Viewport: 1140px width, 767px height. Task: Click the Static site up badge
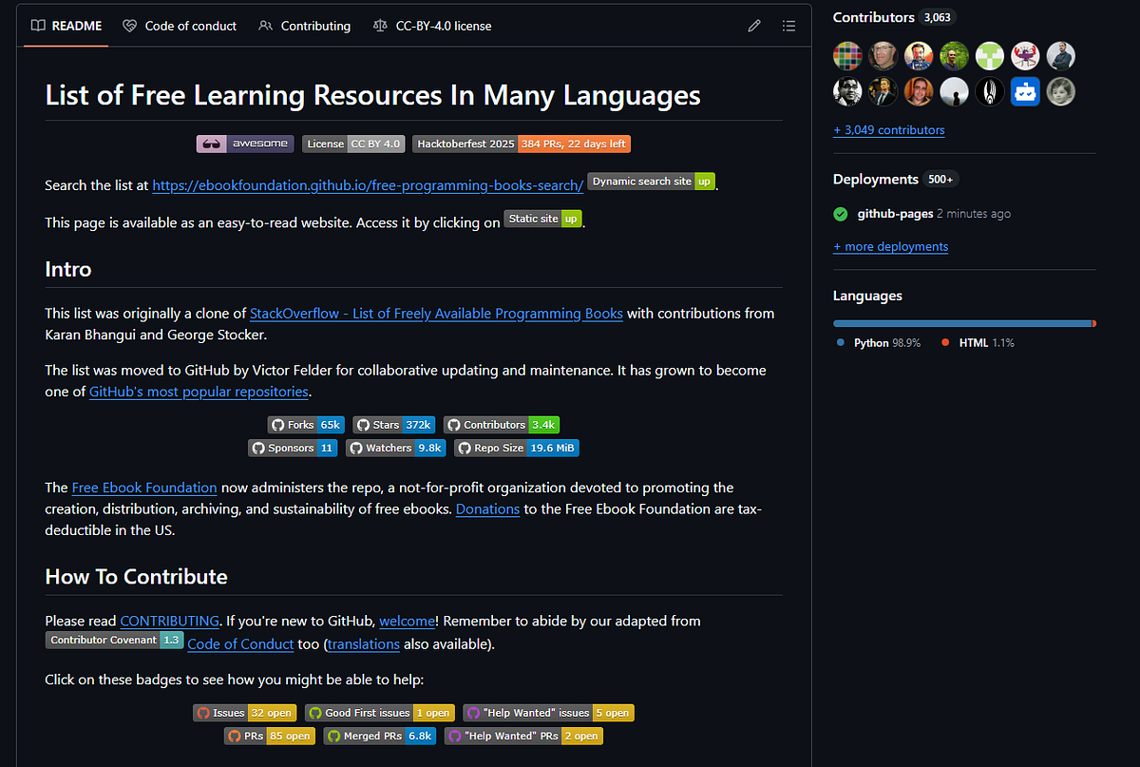click(x=543, y=219)
